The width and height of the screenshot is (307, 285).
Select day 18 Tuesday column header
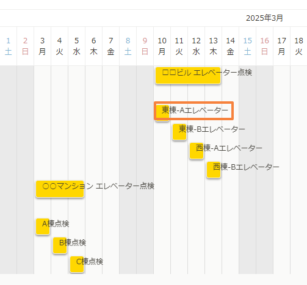[298, 46]
